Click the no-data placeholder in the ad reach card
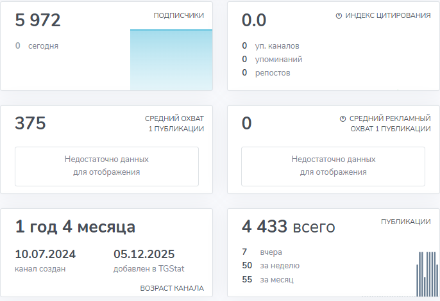The width and height of the screenshot is (440, 301). click(333, 166)
